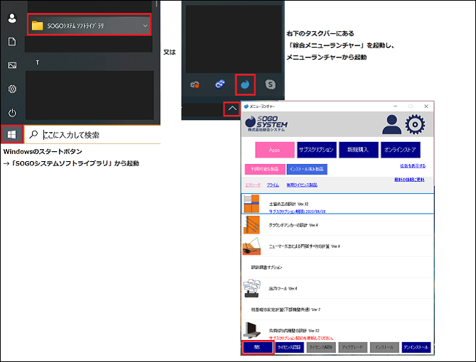The image size is (476, 362).
Task: Open Pictures icon in Start sidebar
Action: tap(12, 65)
